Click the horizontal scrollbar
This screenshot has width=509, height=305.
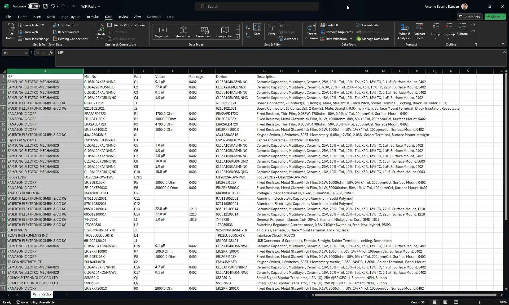pyautogui.click(x=406, y=295)
